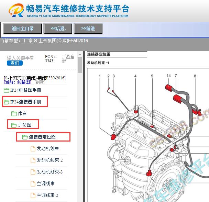Open the 发动机线束-2 document

pyautogui.click(x=50, y=160)
